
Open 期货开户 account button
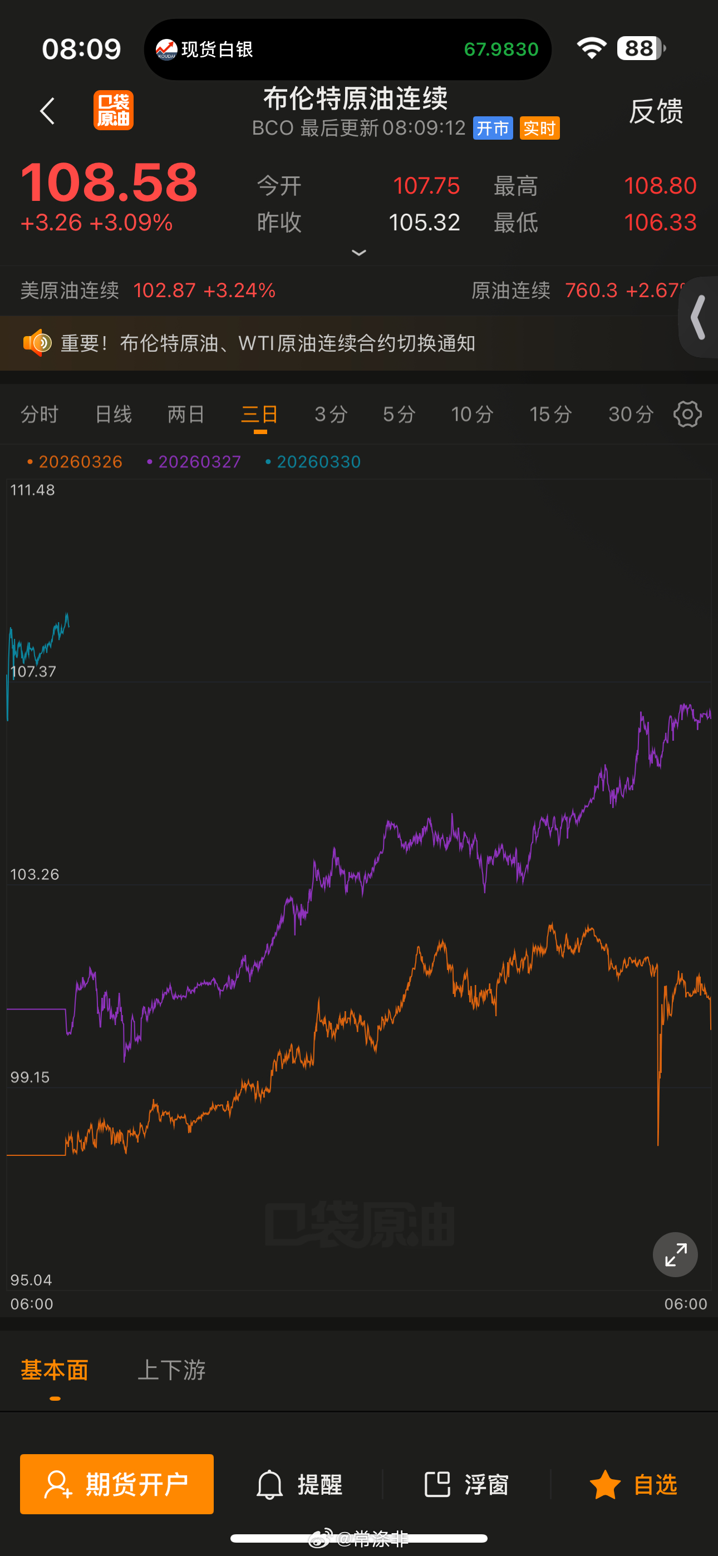(117, 1484)
